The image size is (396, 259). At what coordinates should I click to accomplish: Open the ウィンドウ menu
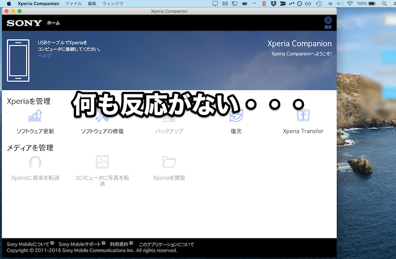point(113,3)
